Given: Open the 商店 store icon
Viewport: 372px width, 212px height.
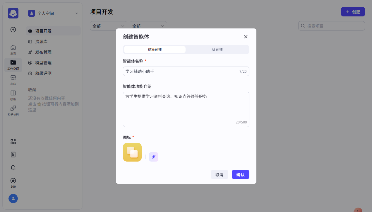Looking at the screenshot, I should (x=13, y=79).
